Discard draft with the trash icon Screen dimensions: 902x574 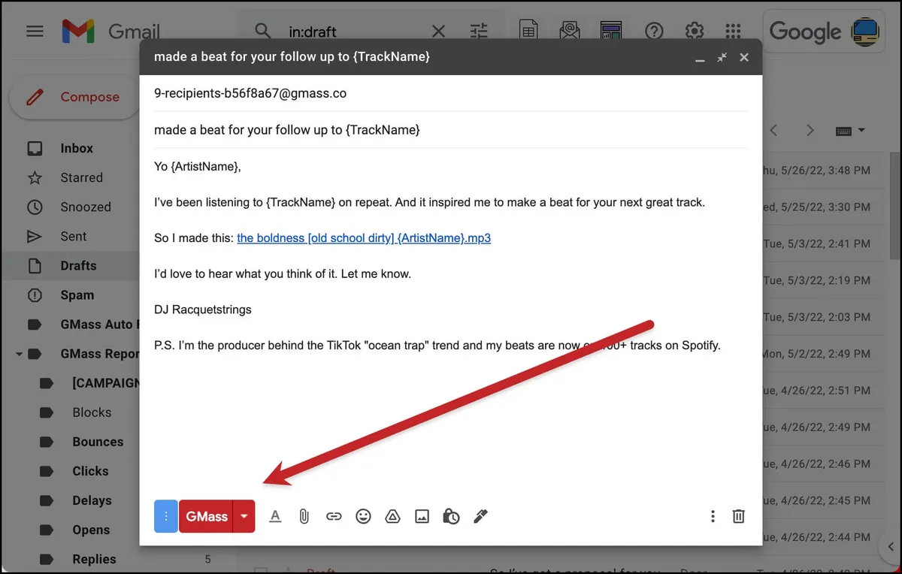pyautogui.click(x=739, y=516)
